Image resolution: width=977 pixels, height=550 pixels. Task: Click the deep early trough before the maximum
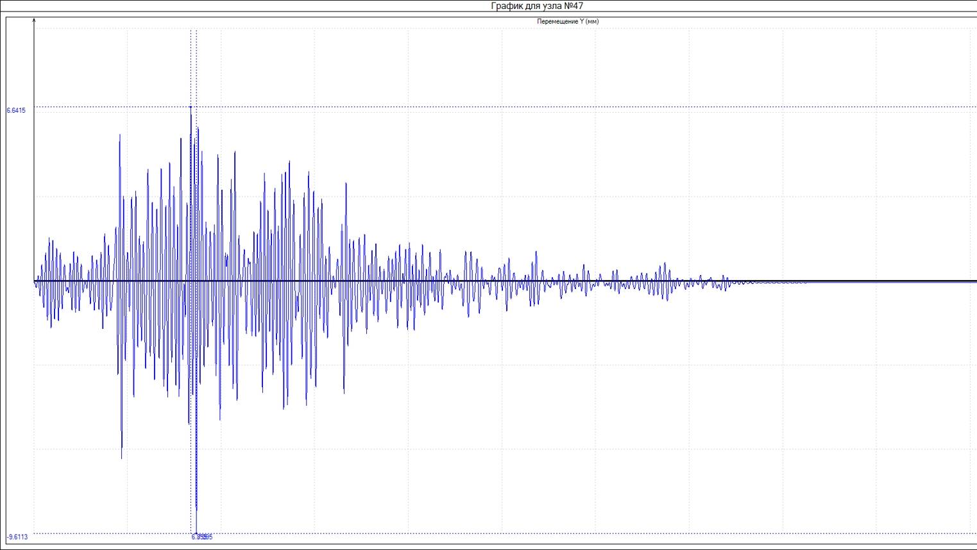(x=122, y=456)
